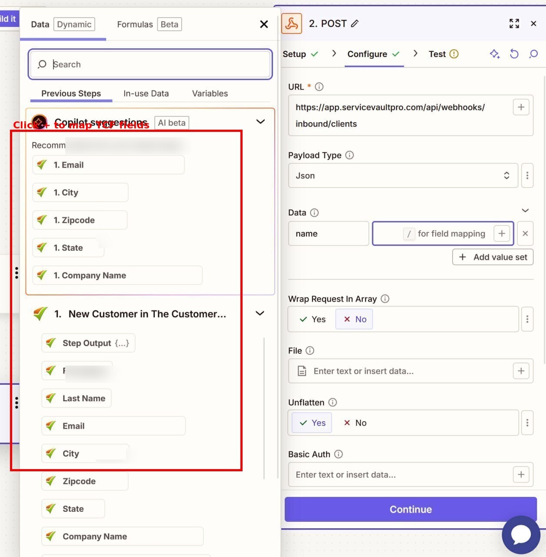Switch from Data to Dynamic mode

[x=74, y=24]
